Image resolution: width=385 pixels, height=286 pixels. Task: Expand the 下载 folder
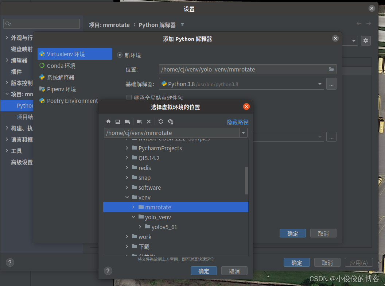click(127, 246)
